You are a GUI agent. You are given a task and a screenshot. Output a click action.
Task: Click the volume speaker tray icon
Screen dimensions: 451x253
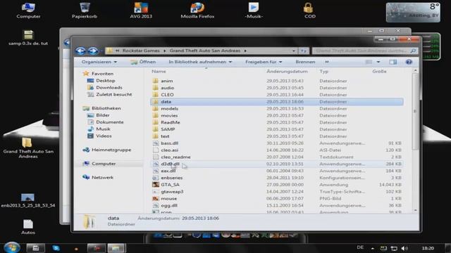pyautogui.click(x=404, y=248)
